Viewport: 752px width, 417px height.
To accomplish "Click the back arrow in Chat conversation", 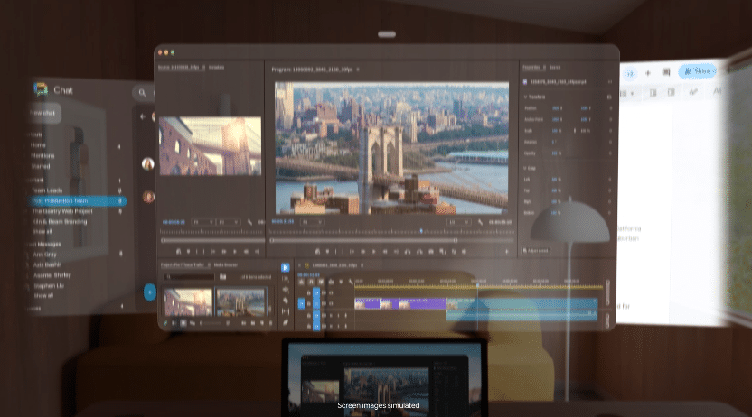I will tap(143, 116).
